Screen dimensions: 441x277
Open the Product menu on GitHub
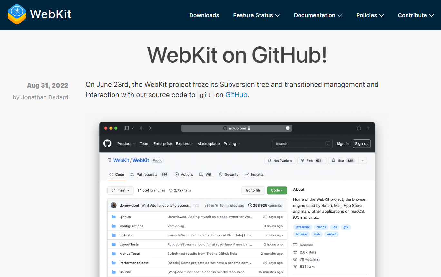[126, 144]
